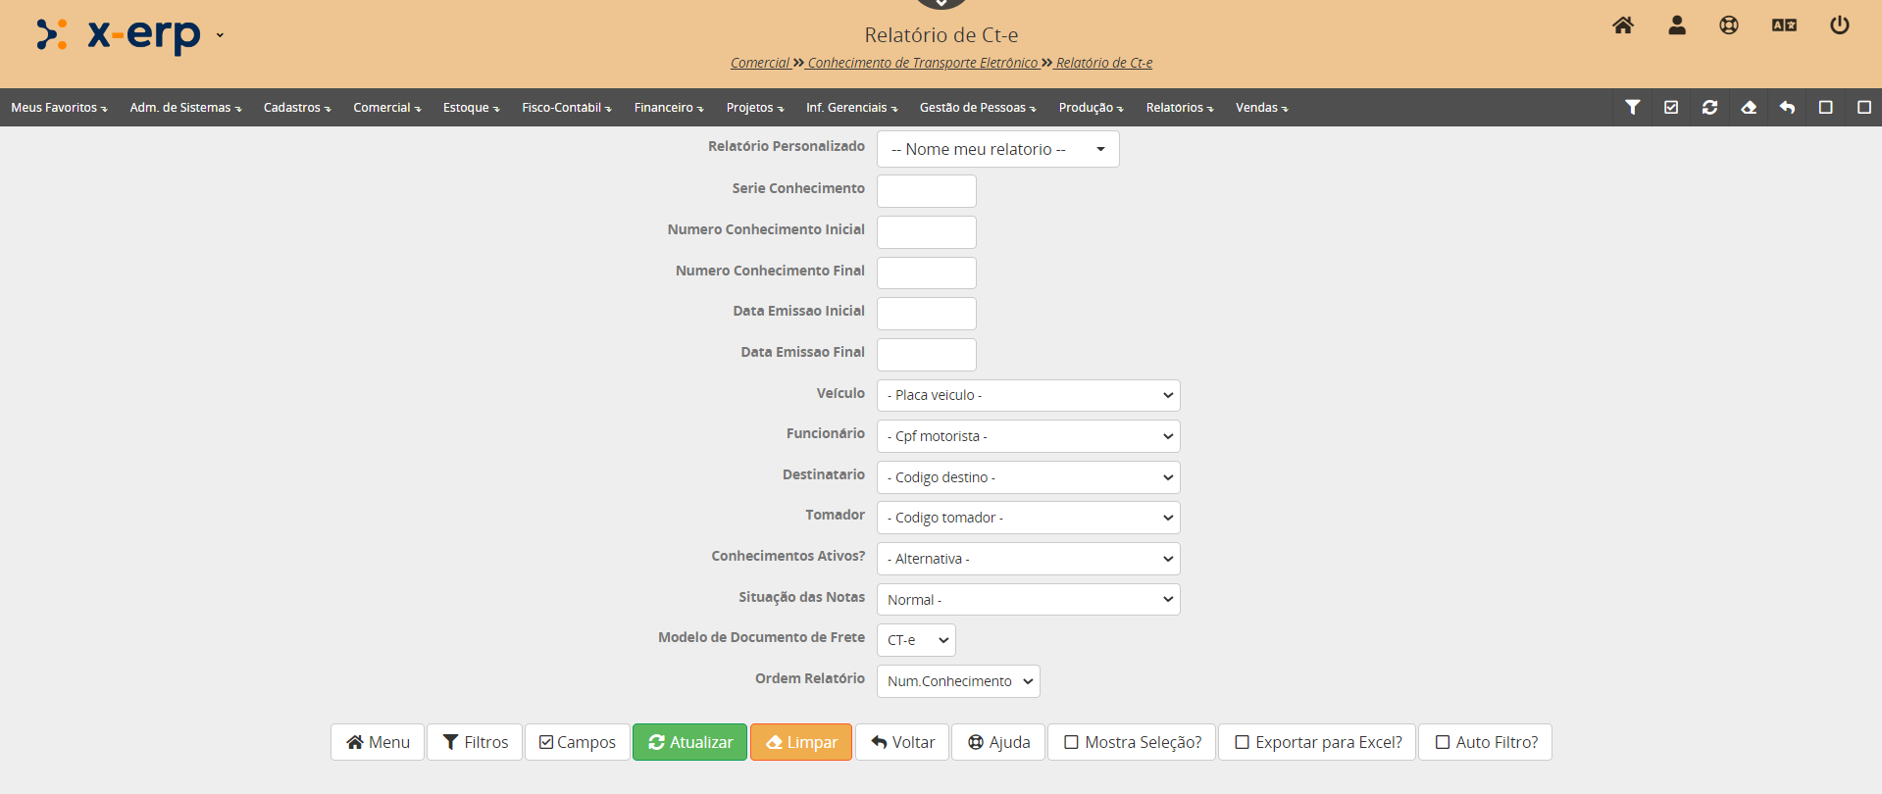Open the Estoque menu
The width and height of the screenshot is (1882, 794).
[471, 108]
